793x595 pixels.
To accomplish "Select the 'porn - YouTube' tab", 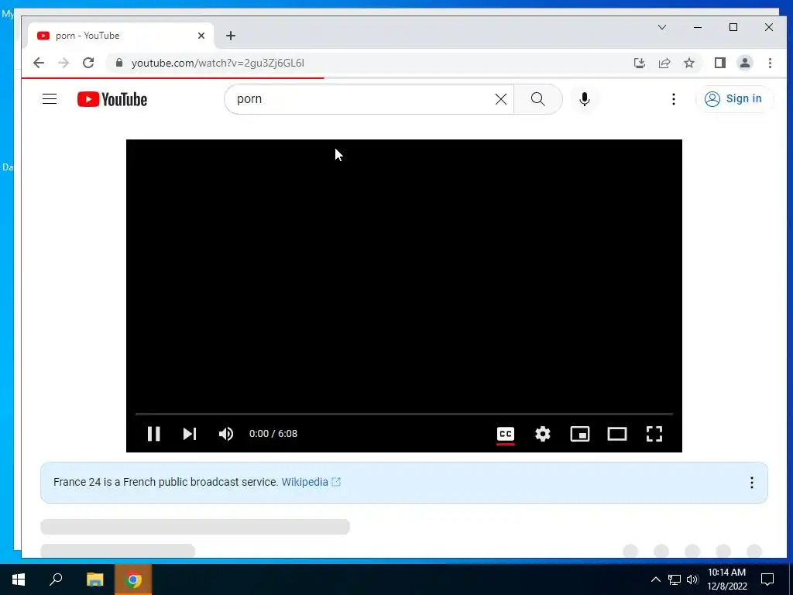I will point(120,36).
